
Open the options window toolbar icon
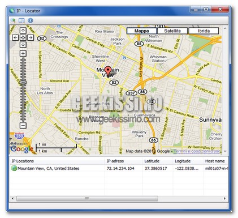click(21, 20)
